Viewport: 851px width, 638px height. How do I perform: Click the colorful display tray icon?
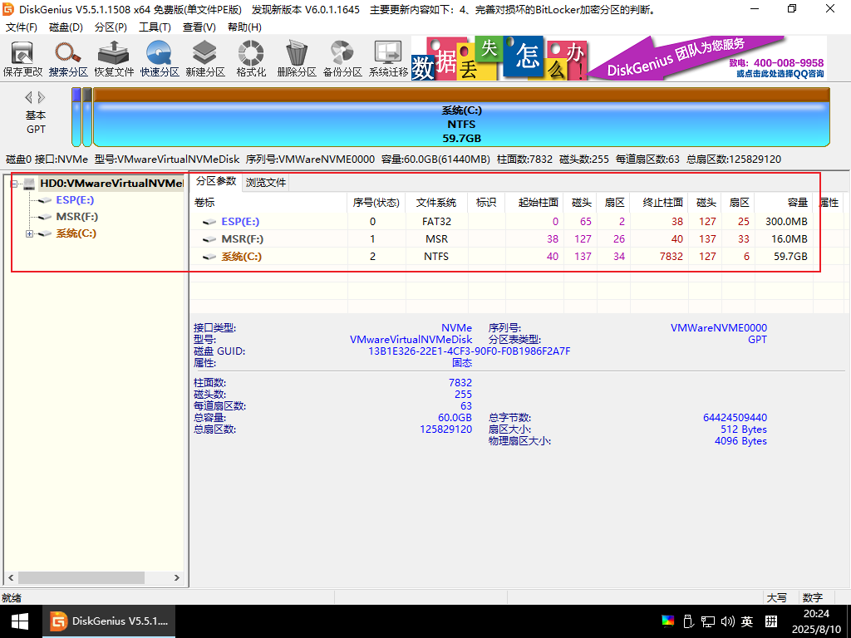pos(667,621)
